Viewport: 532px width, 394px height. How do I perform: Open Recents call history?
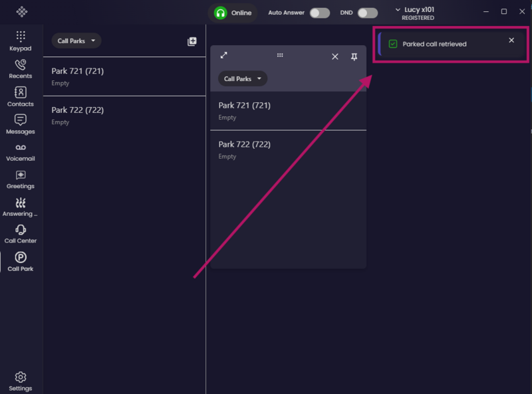pyautogui.click(x=21, y=69)
